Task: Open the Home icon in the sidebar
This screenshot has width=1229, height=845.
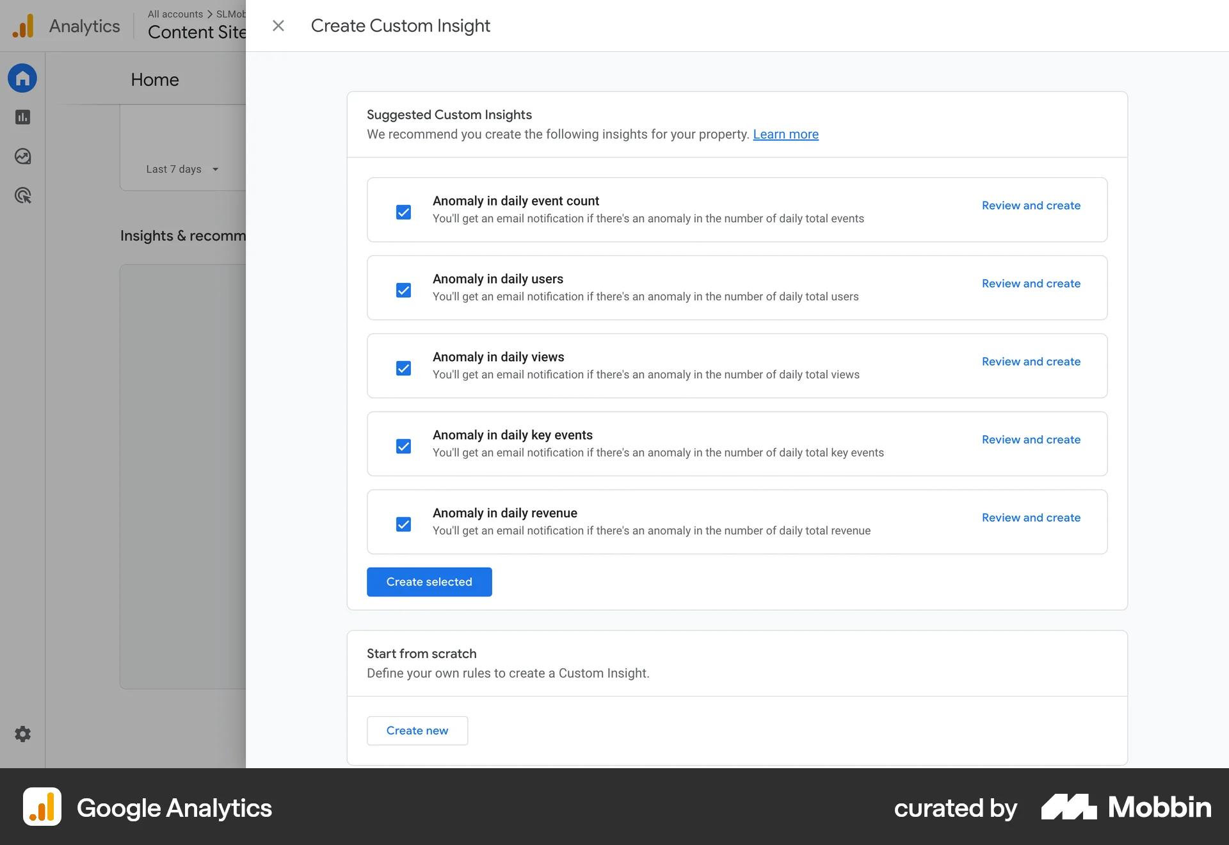Action: coord(22,77)
